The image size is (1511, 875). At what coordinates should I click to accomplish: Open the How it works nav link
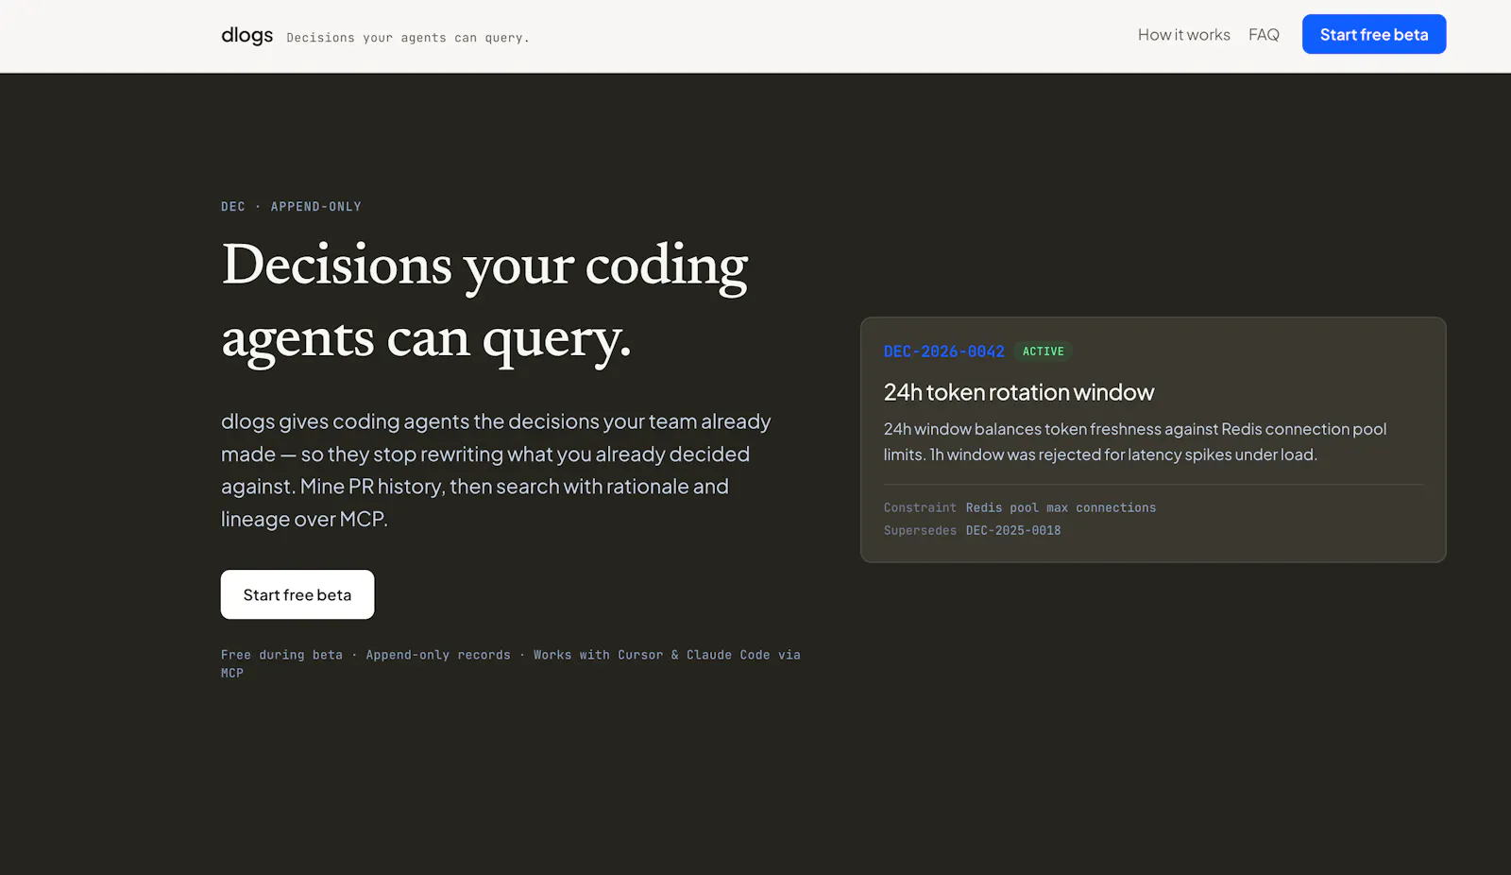(1183, 35)
